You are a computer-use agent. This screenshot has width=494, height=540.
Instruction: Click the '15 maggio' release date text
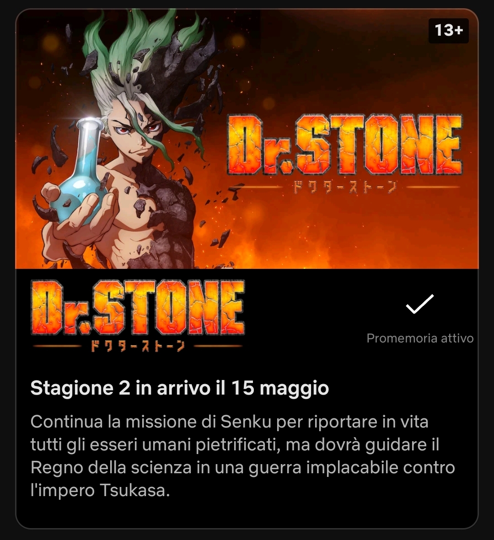[280, 388]
